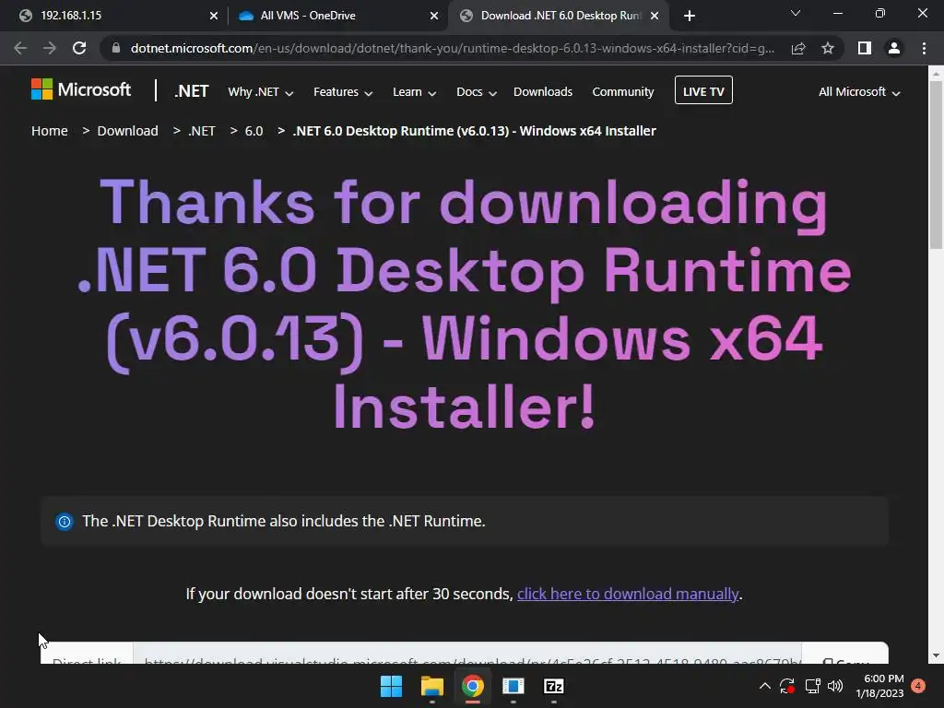This screenshot has height=708, width=944.
Task: Click here to download manually link
Action: (x=628, y=595)
